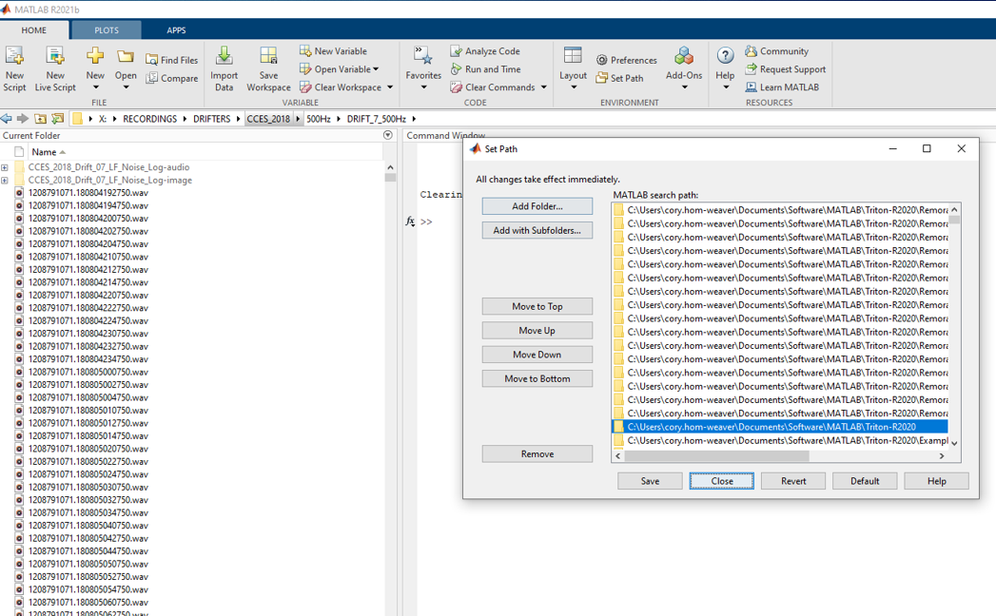Click the search path horizontal scrollbar
Image resolution: width=996 pixels, height=616 pixels.
tap(780, 456)
